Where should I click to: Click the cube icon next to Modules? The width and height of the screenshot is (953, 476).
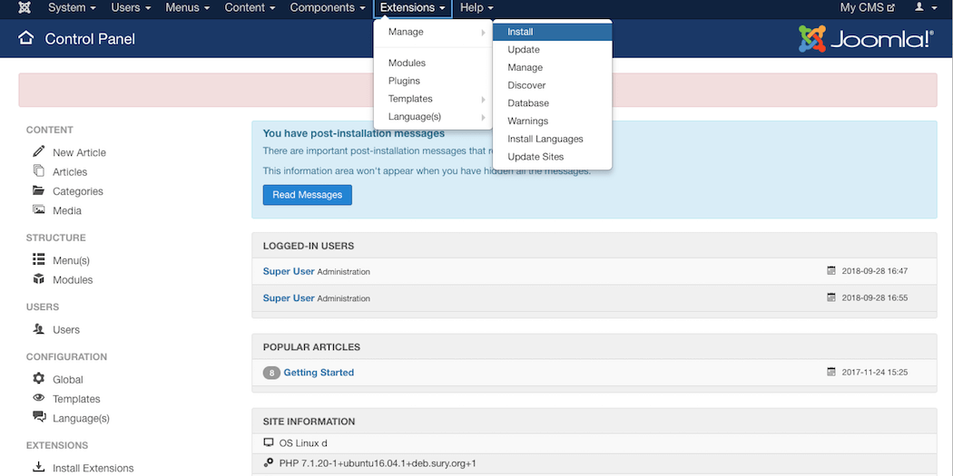coord(39,279)
